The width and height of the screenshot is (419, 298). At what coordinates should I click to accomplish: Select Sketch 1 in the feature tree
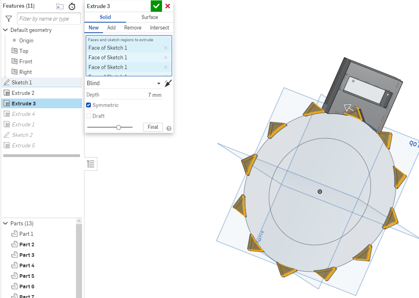click(x=42, y=82)
